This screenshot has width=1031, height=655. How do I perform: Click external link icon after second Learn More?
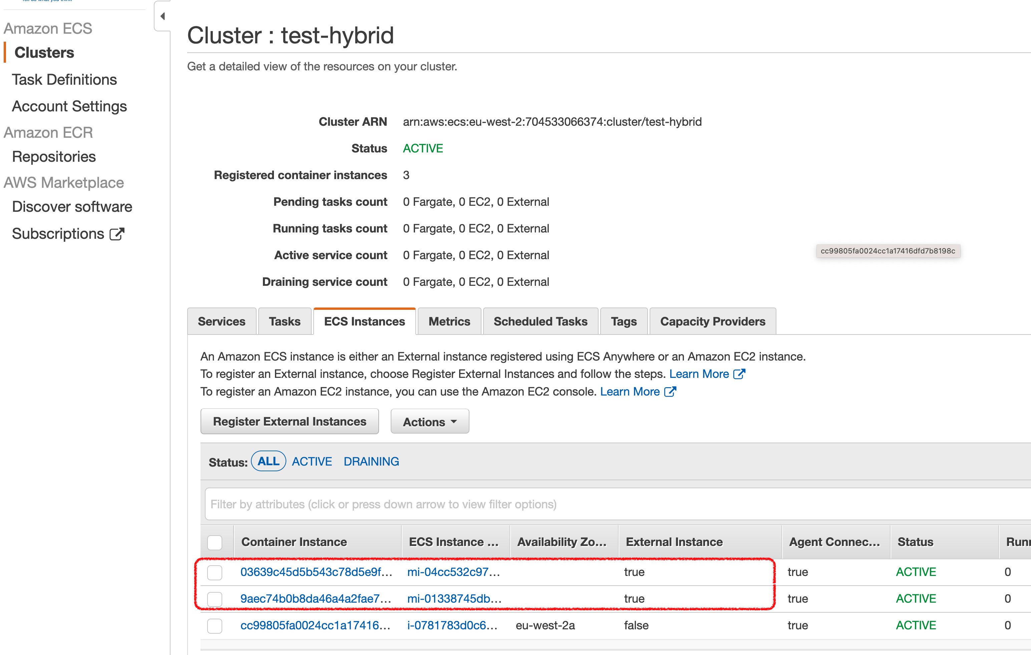coord(670,392)
